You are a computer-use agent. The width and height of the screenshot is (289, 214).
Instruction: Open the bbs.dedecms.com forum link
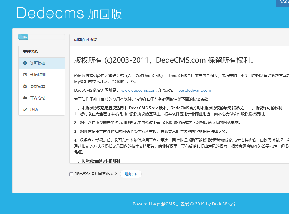click(x=194, y=90)
